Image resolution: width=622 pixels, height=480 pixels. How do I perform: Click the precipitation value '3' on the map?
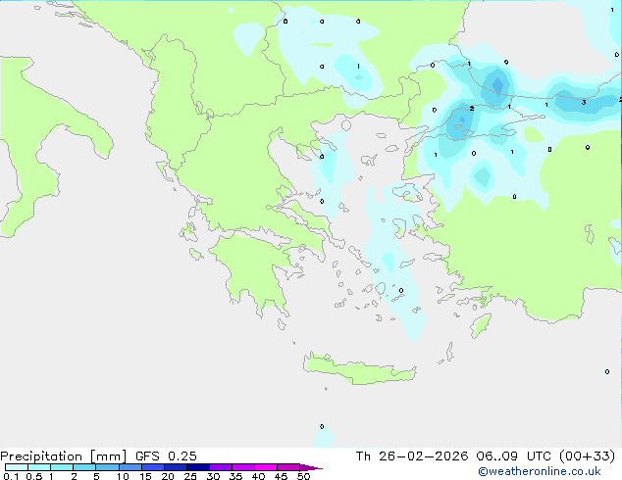tap(584, 103)
